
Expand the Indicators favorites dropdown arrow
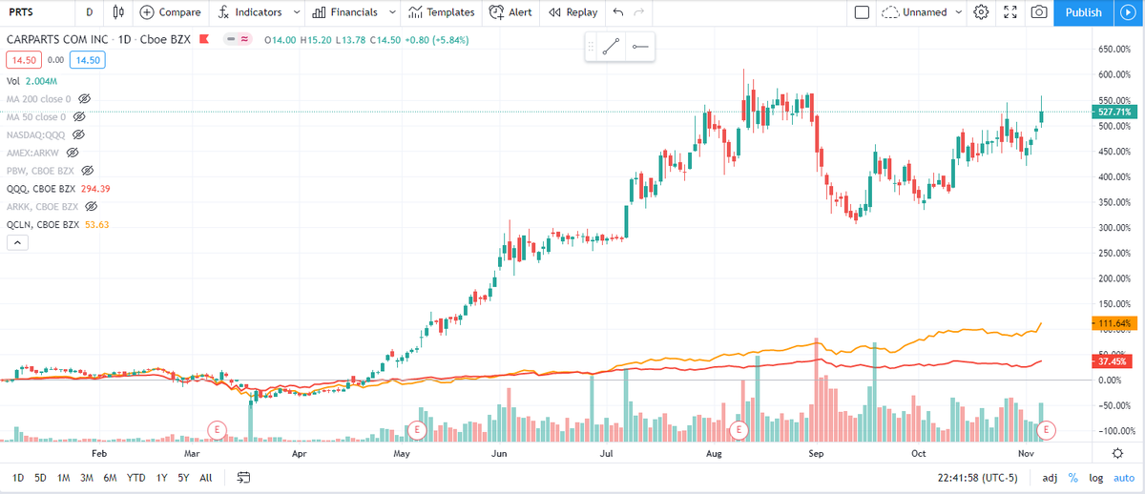tap(296, 12)
